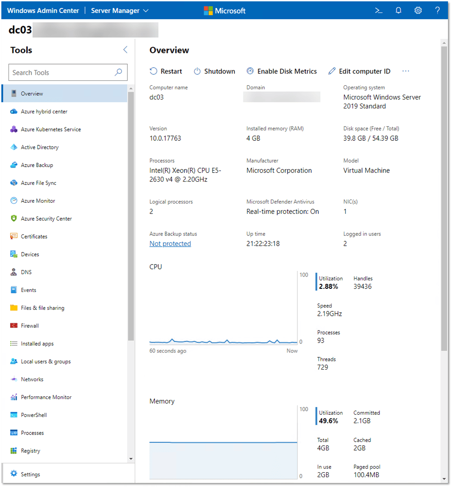Viewport: 452px width, 487px height.
Task: Open the Azure Backup tool
Action: click(65, 165)
